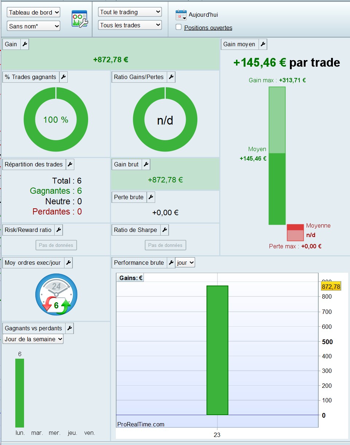Click the Ratio Gains/Pertes title label
The height and width of the screenshot is (445, 350).
[x=139, y=77]
